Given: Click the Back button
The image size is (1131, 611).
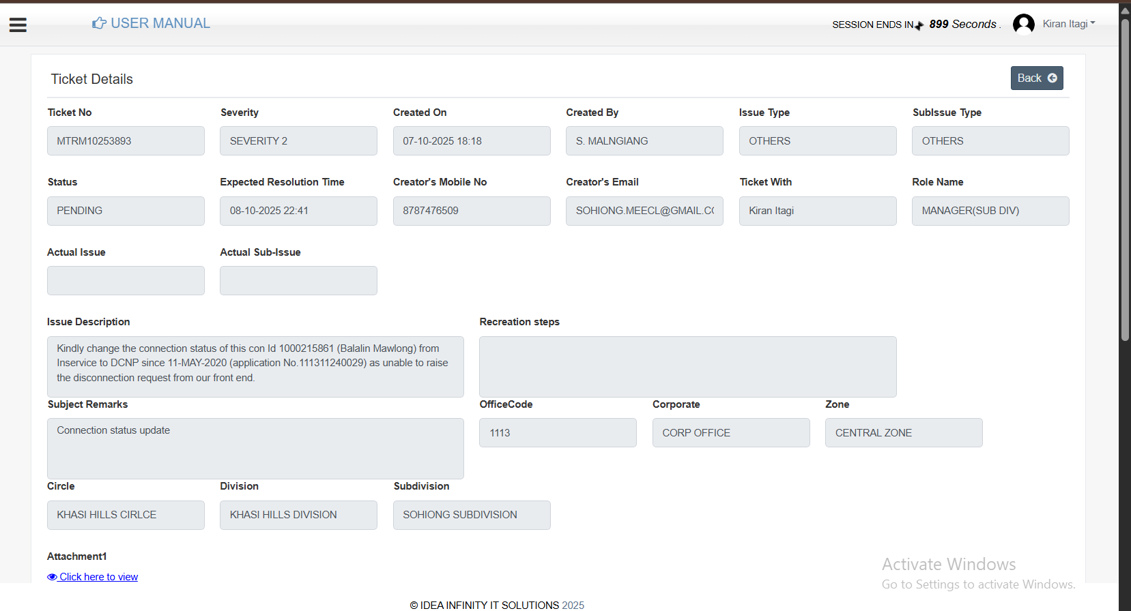Looking at the screenshot, I should coord(1036,78).
